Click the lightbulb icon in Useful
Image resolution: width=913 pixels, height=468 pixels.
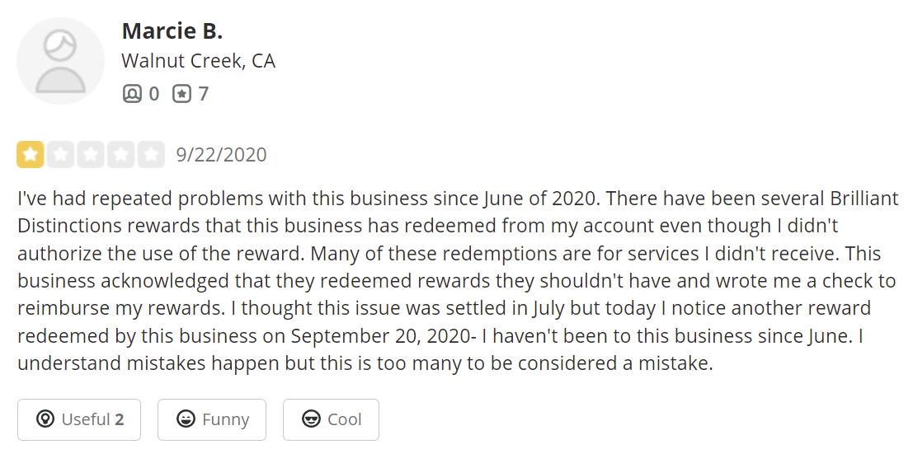tap(45, 419)
